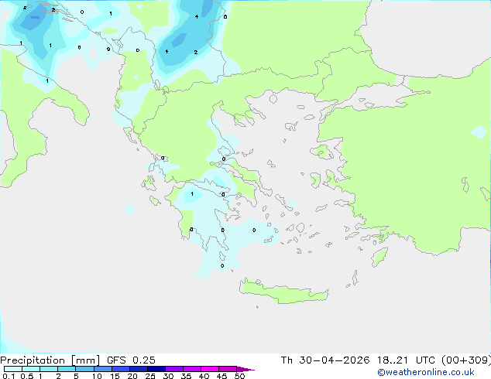Click the 10–15 mm legend swatch
This screenshot has width=491, height=379.
tap(102, 369)
